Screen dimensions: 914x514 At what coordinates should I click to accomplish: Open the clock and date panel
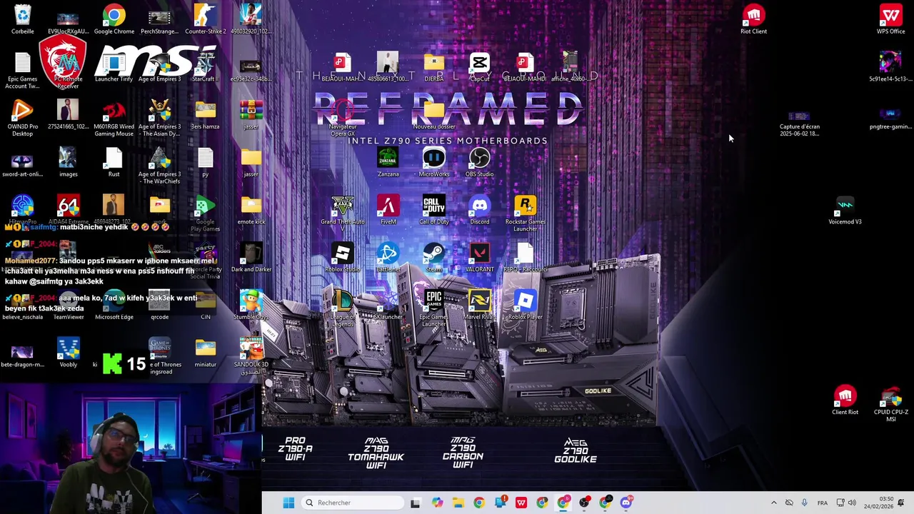pyautogui.click(x=878, y=503)
